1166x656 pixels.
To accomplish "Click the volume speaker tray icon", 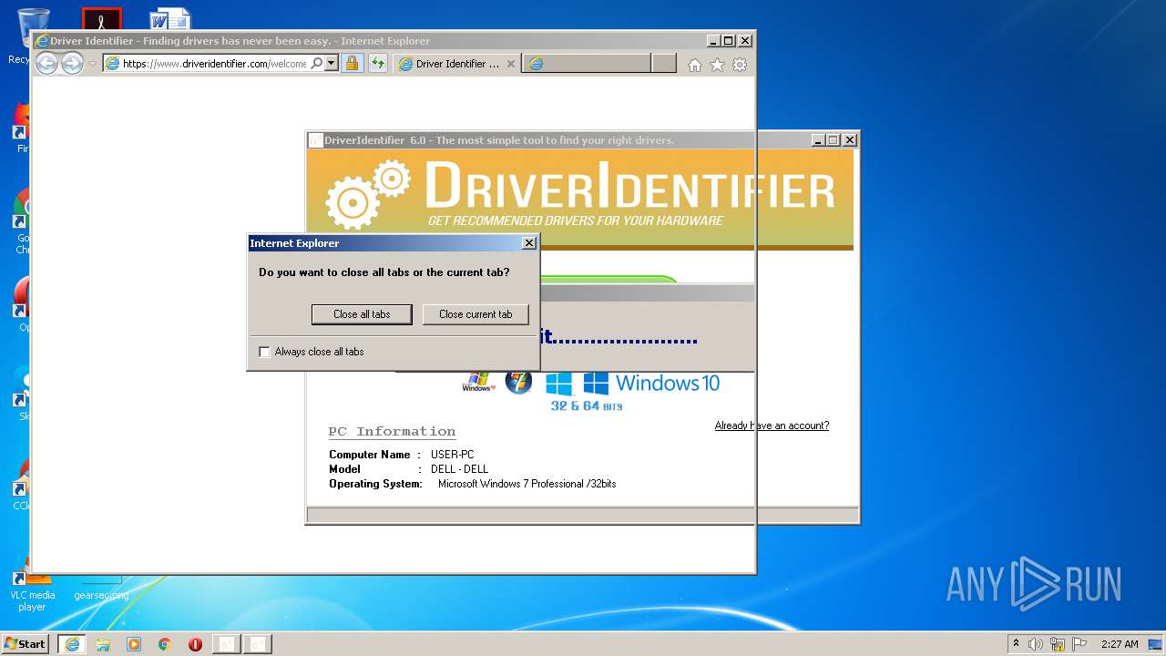I will pyautogui.click(x=1036, y=644).
